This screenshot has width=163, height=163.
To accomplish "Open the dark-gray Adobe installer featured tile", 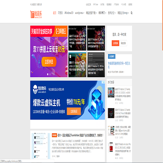I will point(96,65).
